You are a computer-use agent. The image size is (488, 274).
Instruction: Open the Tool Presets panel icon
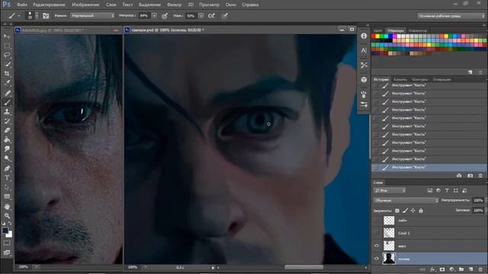(364, 65)
